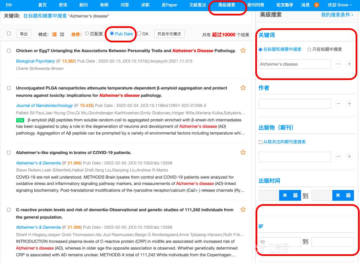This screenshot has height=263, width=360.
Task: Check 从我关注的期刊里搜索 checkbox
Action: (x=260, y=142)
